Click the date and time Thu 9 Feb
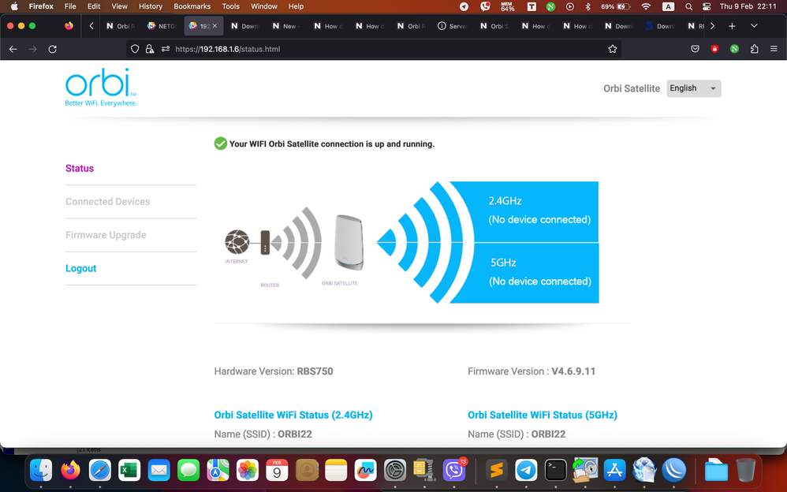This screenshot has height=492, width=787. [x=748, y=6]
